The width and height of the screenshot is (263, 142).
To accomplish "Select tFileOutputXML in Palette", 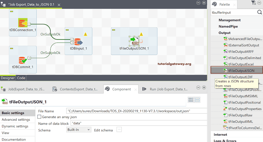I will 238,121.
